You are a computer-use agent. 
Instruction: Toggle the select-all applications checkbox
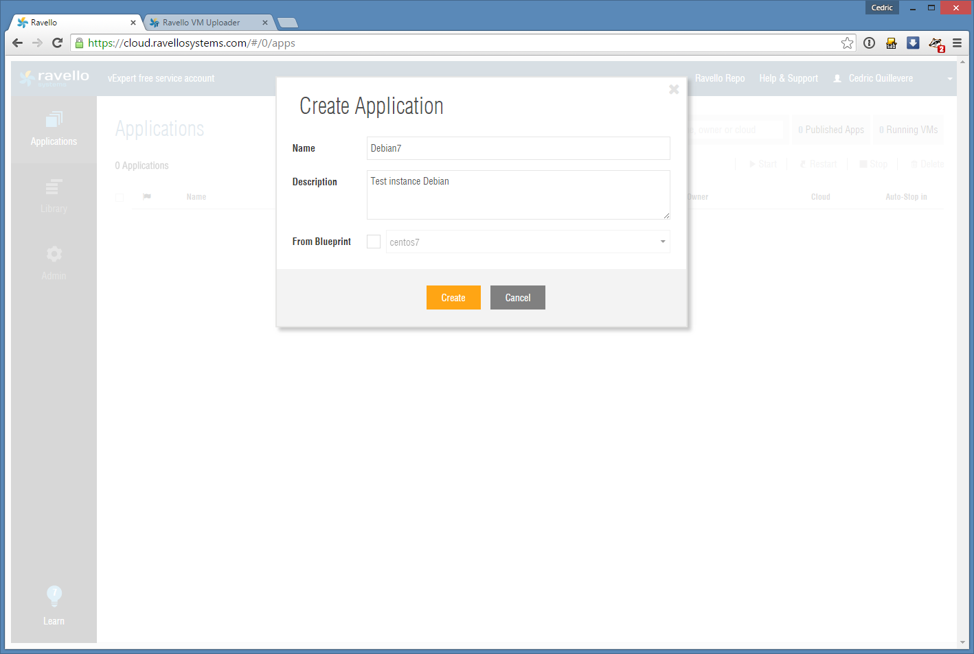120,197
